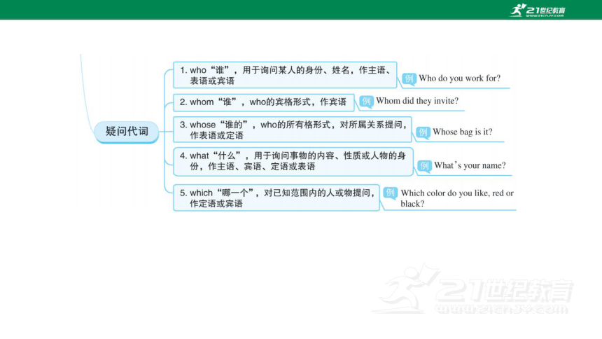Click the sentence 'Who do you work for?'

(x=460, y=78)
